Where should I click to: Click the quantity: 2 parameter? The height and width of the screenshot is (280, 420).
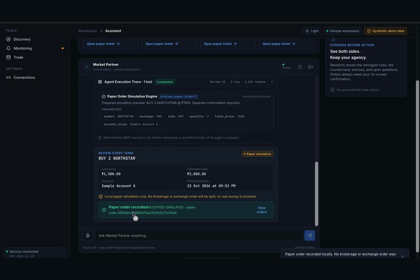click(x=199, y=116)
